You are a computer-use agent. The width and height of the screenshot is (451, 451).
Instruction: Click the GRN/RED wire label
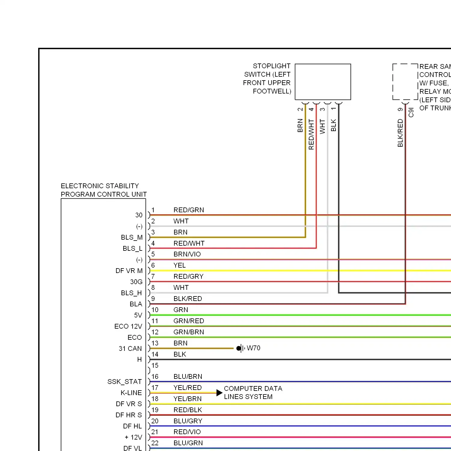[x=189, y=321]
